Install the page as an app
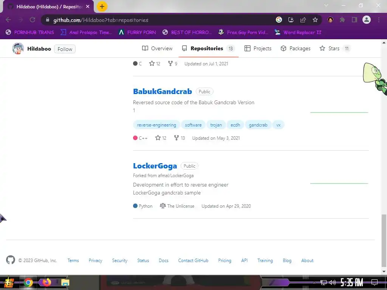The image size is (387, 290). [x=291, y=20]
